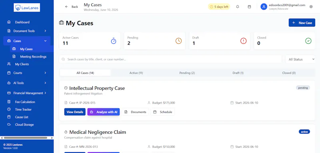Expand Document Tools submenu chevron
Screen dimensions: 320x153
click(x=45, y=31)
